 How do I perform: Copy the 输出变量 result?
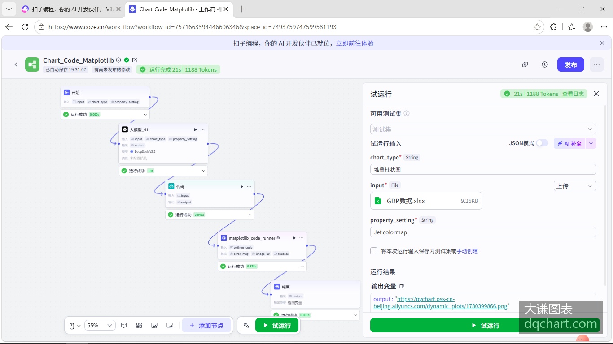402,286
